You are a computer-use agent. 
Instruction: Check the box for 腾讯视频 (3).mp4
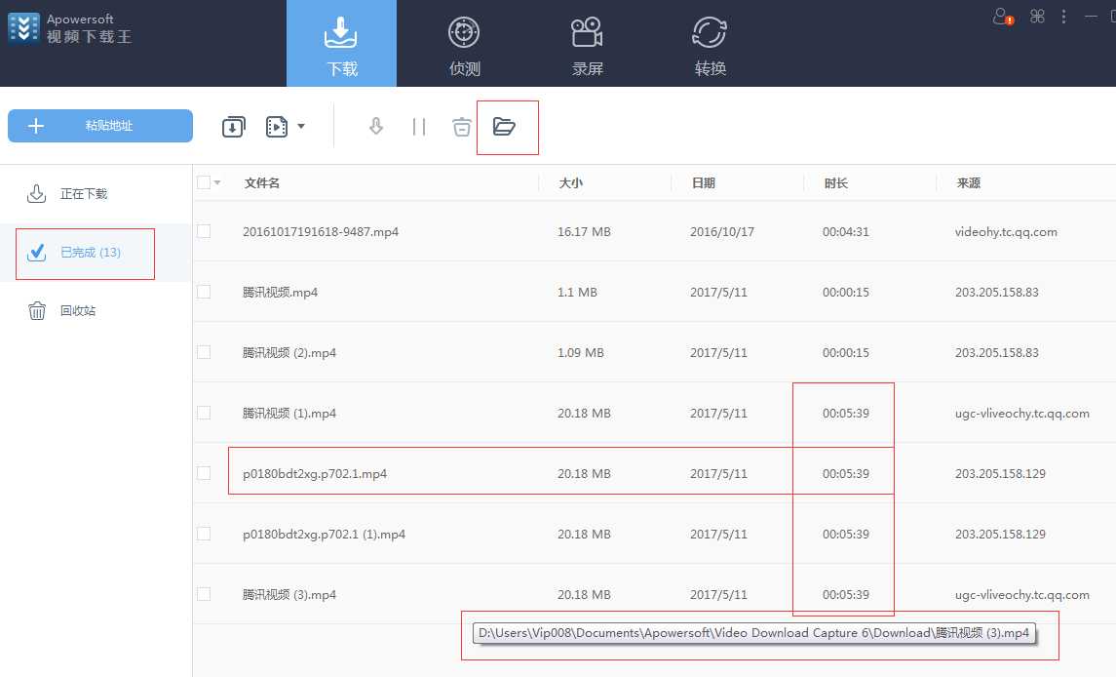pyautogui.click(x=204, y=594)
